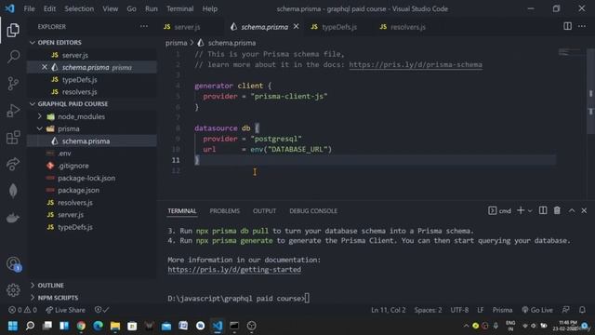Close schema.prisma in Open Editors list

[x=45, y=67]
